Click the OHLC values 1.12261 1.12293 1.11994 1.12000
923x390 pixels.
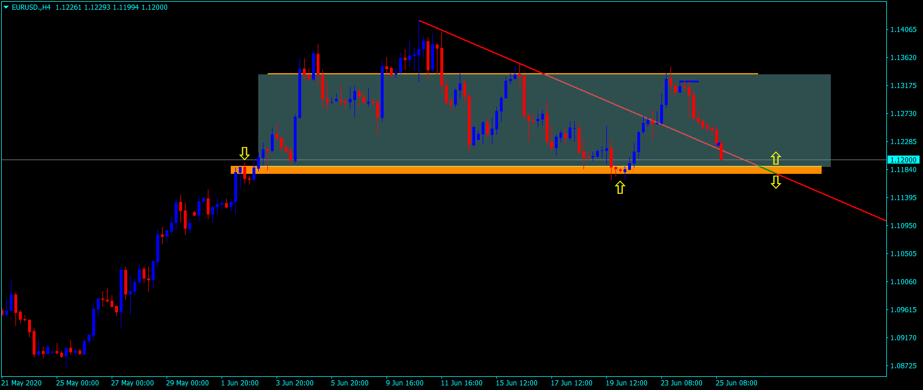click(x=112, y=7)
